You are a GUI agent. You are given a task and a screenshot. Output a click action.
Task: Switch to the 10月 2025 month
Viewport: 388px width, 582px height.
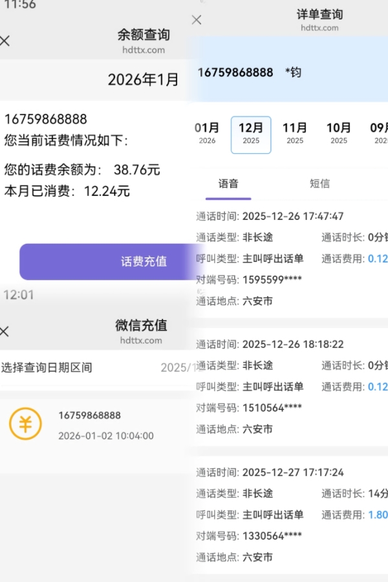(339, 133)
